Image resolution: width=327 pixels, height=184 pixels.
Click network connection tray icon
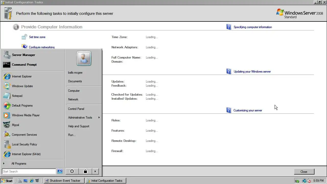(x=304, y=181)
